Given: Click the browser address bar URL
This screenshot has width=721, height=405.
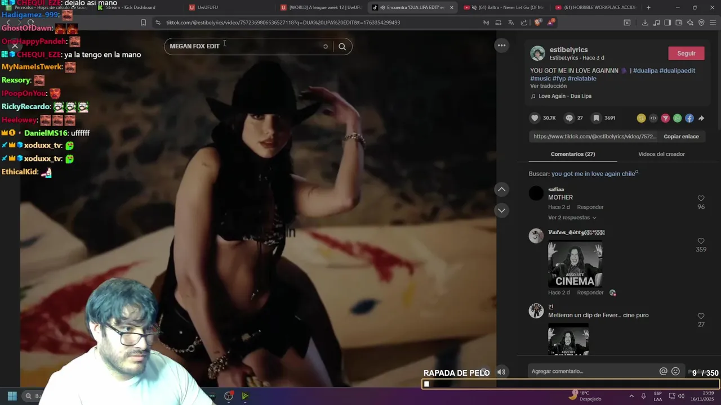Looking at the screenshot, I should click(283, 22).
